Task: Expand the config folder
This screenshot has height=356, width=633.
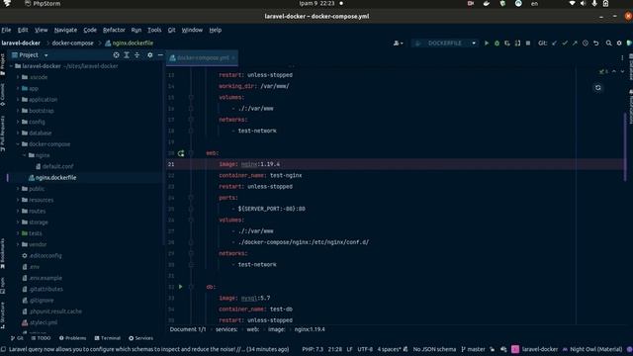Action: coord(18,122)
